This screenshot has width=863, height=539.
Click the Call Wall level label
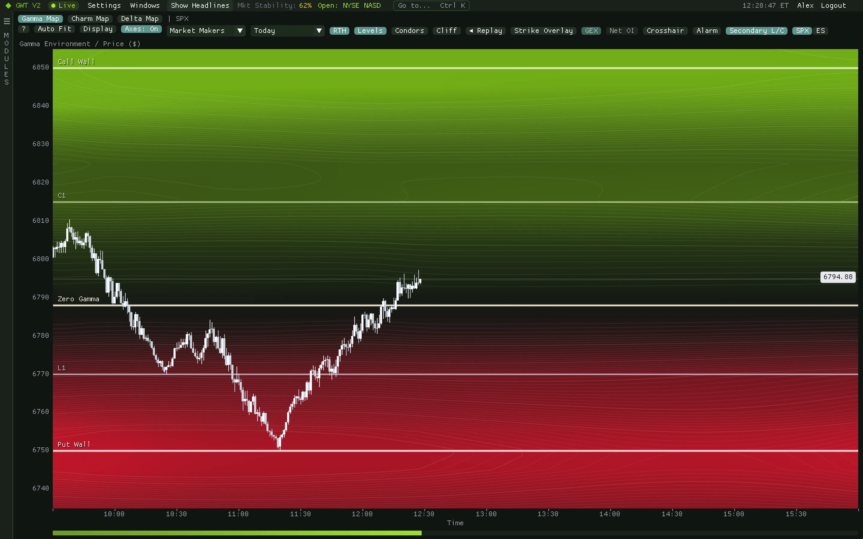click(76, 62)
